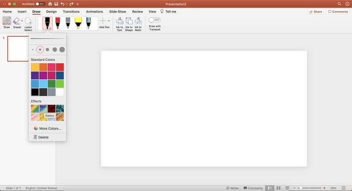Activate the Lasso Select tool

point(28,21)
